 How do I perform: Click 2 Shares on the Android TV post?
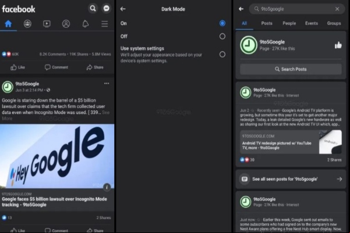(x=334, y=160)
